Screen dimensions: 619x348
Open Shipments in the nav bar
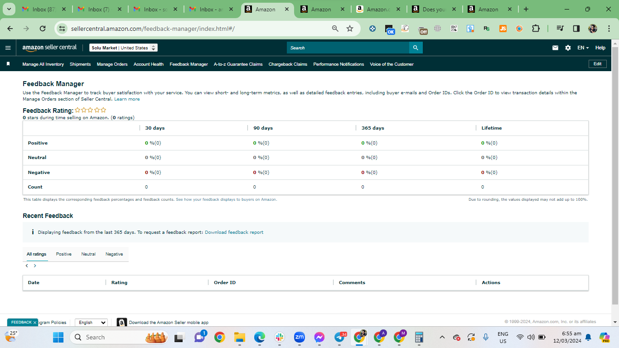pos(80,64)
